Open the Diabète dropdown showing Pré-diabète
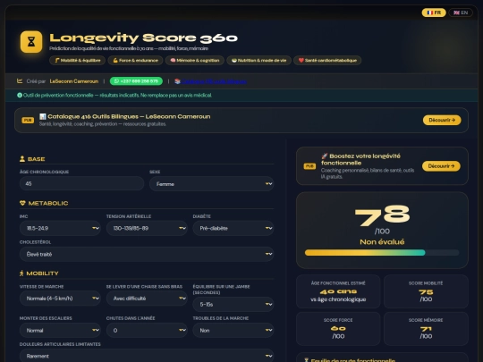483x362 pixels. click(233, 228)
